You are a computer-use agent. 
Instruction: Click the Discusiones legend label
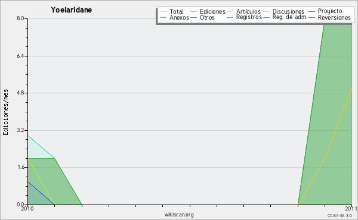point(288,11)
